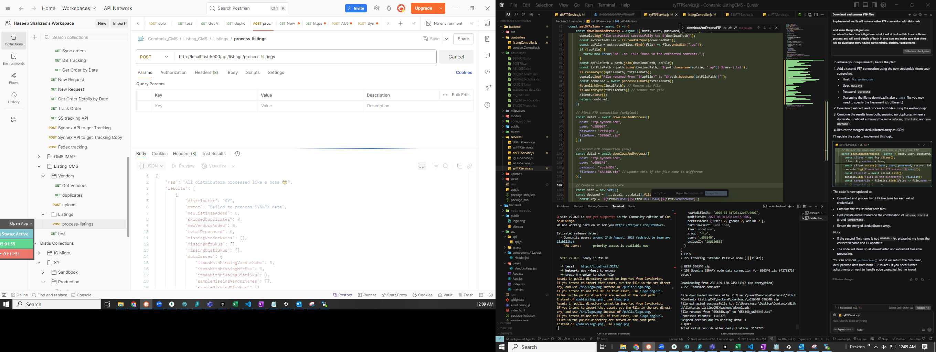Click the Share button
Screen dimensions: 936x352
click(x=463, y=39)
